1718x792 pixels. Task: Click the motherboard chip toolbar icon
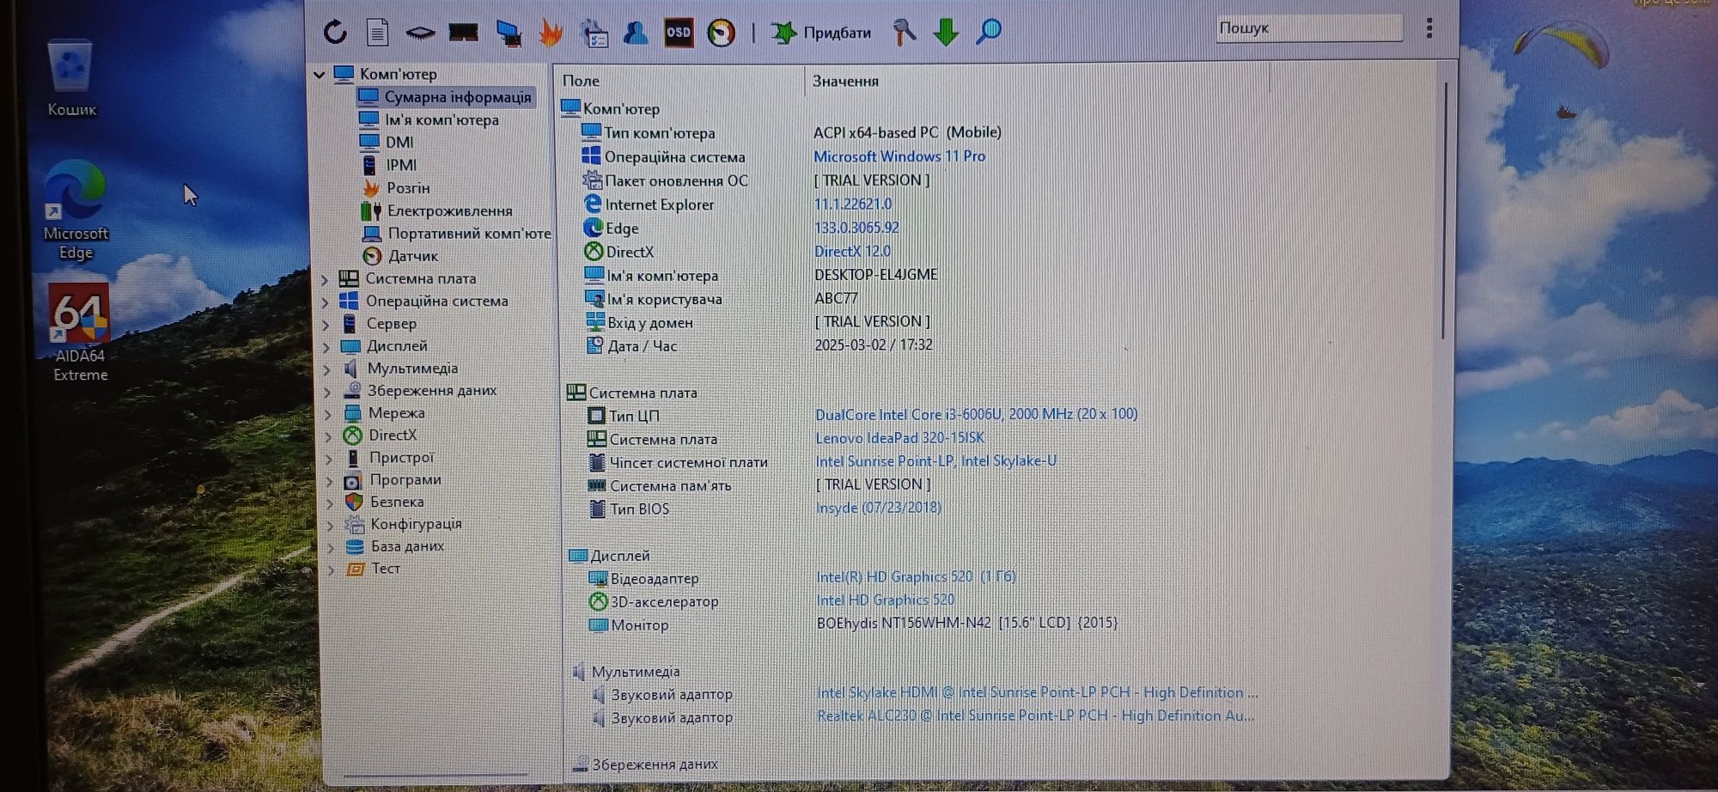420,33
